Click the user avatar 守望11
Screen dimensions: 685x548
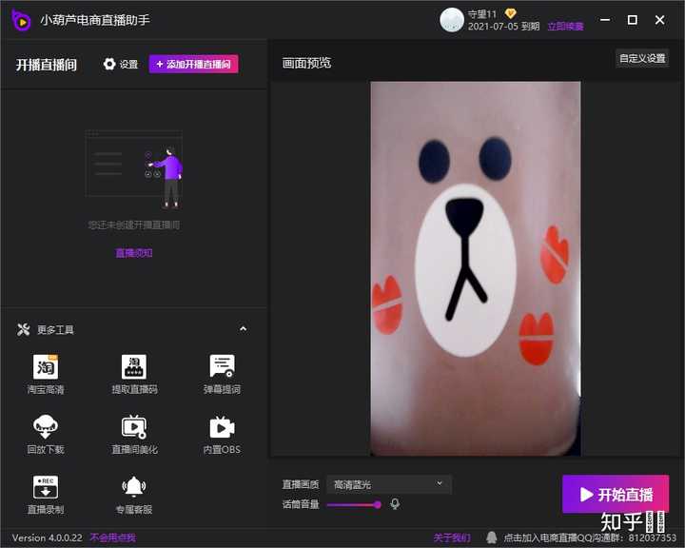[x=451, y=20]
